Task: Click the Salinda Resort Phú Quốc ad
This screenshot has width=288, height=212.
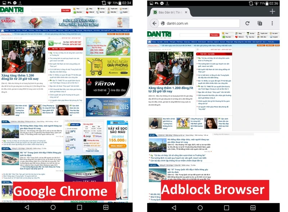Action: (84, 168)
